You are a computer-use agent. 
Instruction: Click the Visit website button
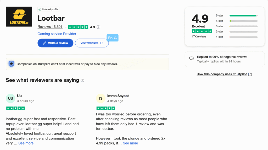pos(92,43)
